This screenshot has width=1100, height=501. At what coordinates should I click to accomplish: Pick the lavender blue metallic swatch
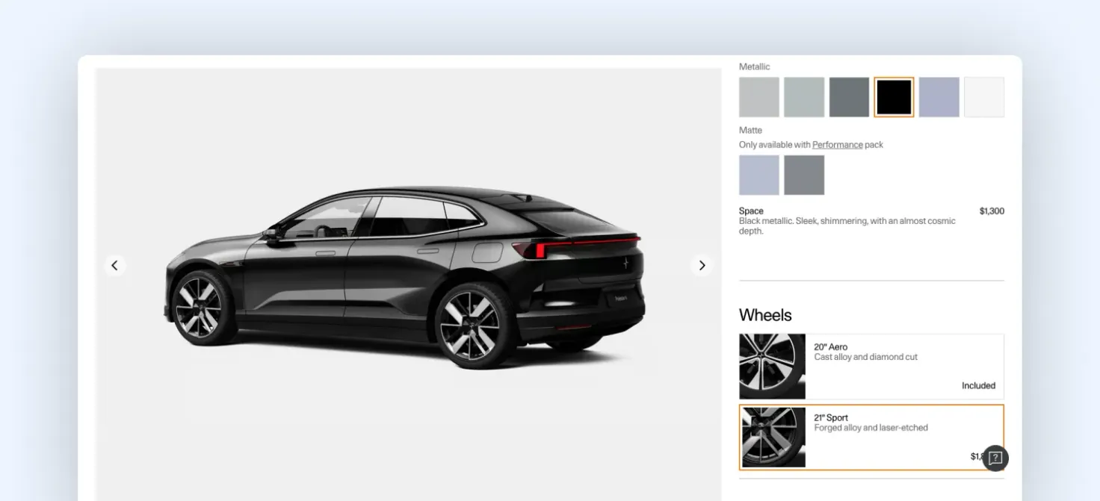point(939,97)
